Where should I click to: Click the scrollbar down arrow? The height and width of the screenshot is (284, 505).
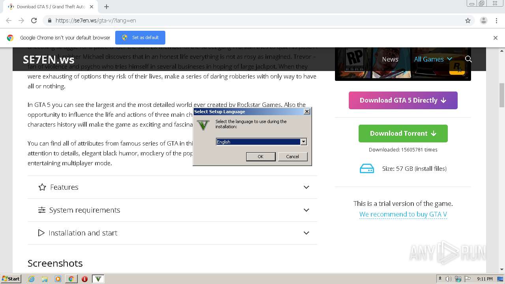click(x=501, y=269)
